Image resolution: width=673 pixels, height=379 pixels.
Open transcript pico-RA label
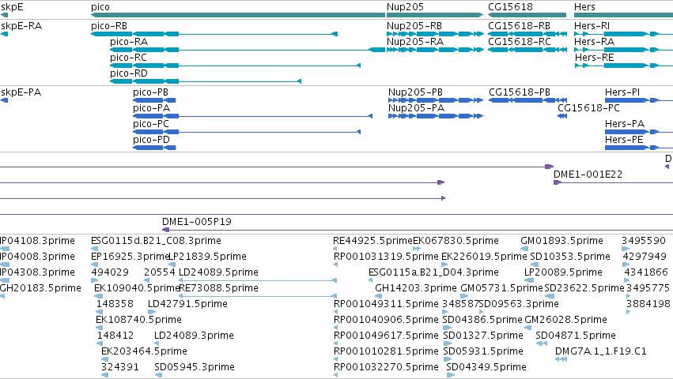(x=129, y=42)
